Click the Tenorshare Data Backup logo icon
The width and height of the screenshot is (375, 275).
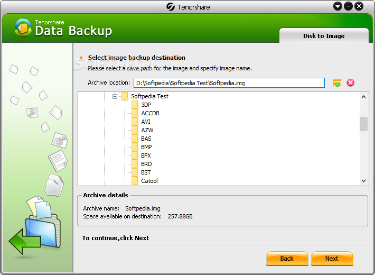tap(23, 28)
